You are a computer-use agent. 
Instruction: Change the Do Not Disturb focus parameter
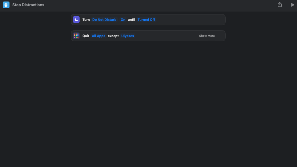(x=104, y=20)
